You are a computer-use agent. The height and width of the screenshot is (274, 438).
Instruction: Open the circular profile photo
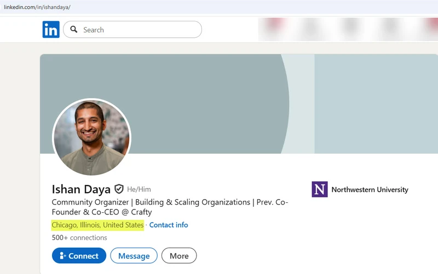91,137
